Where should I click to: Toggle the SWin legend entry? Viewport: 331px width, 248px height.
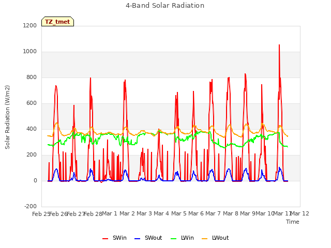point(114,238)
